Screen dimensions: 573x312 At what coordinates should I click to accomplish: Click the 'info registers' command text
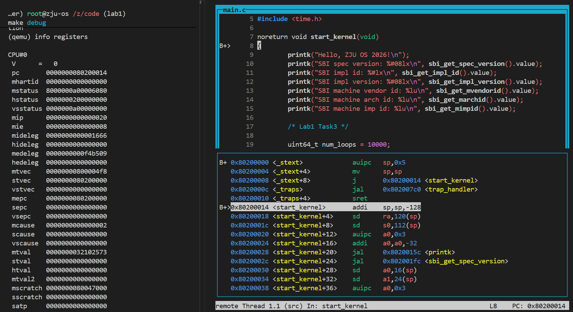[x=61, y=37]
